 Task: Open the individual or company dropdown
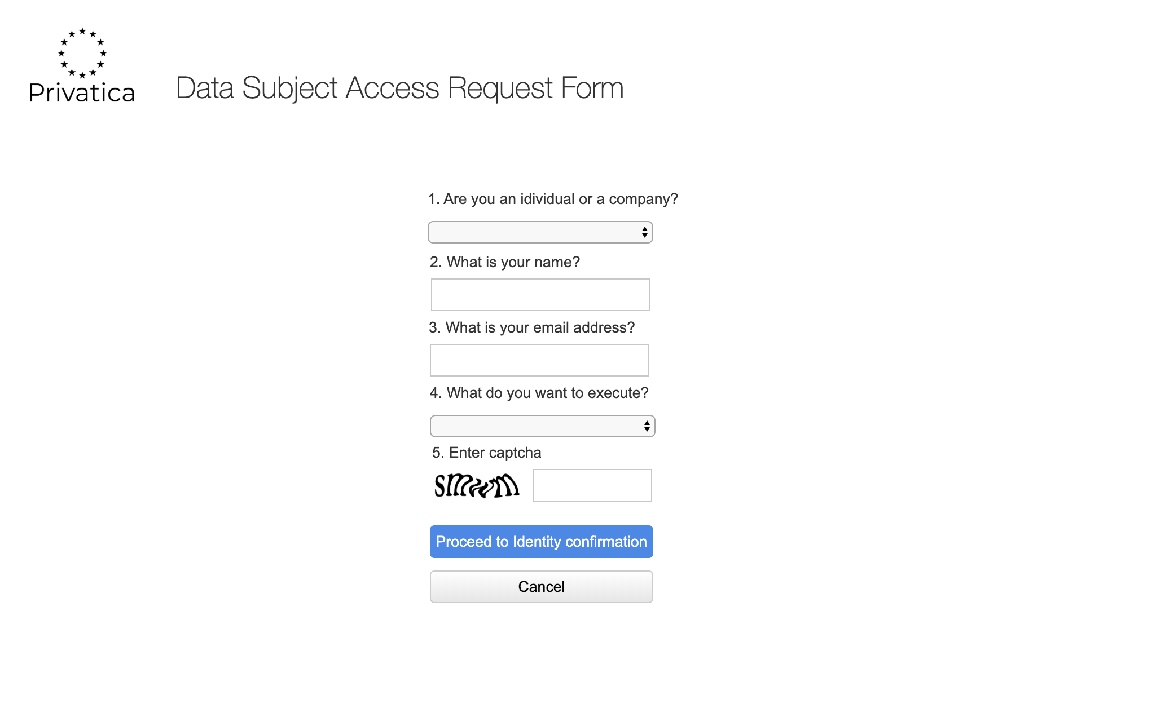point(540,232)
